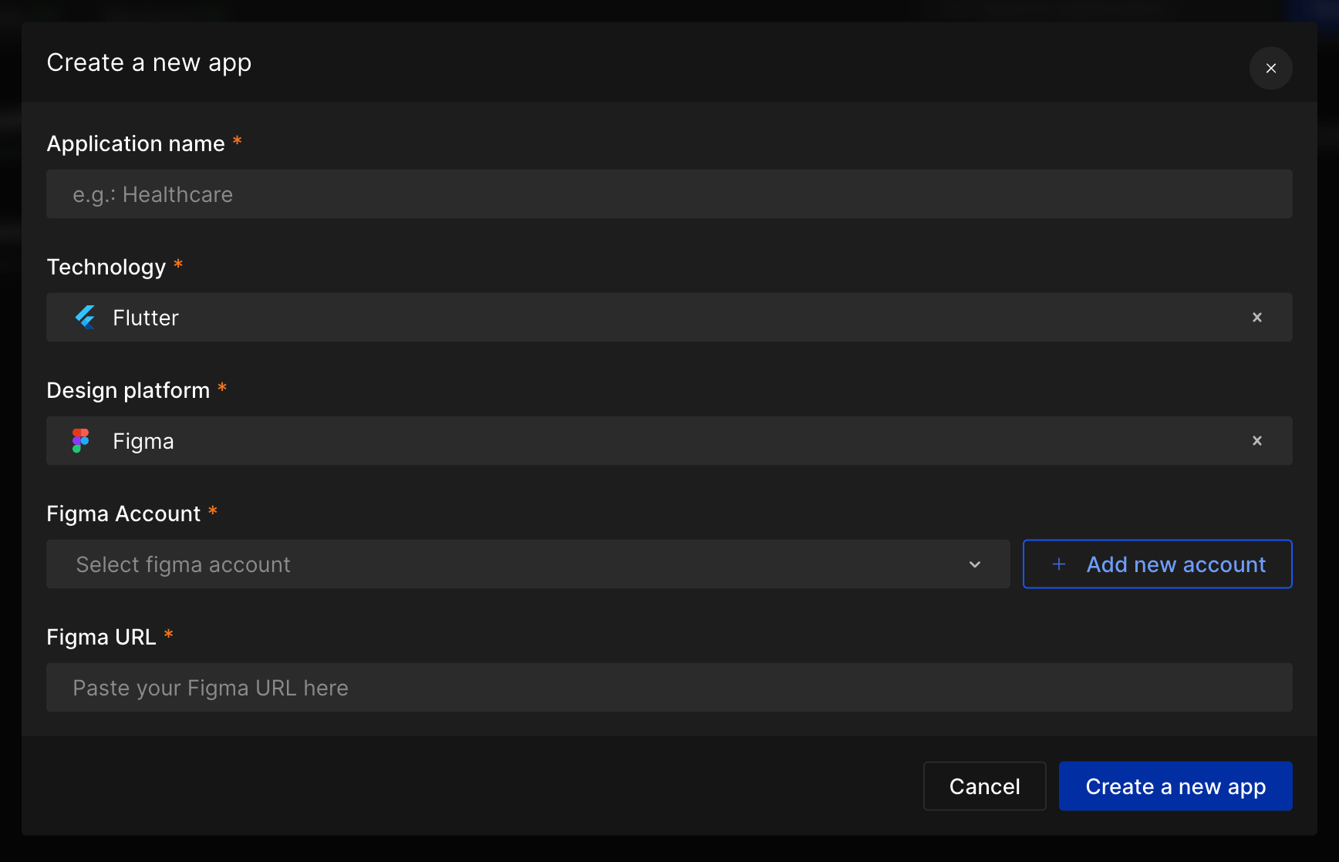Click the Application name input field

click(x=669, y=194)
